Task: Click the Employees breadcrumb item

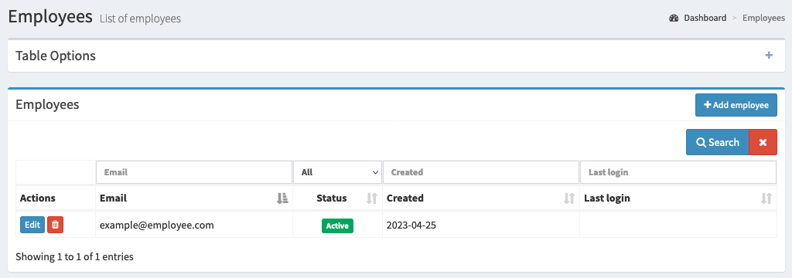Action: click(x=763, y=19)
